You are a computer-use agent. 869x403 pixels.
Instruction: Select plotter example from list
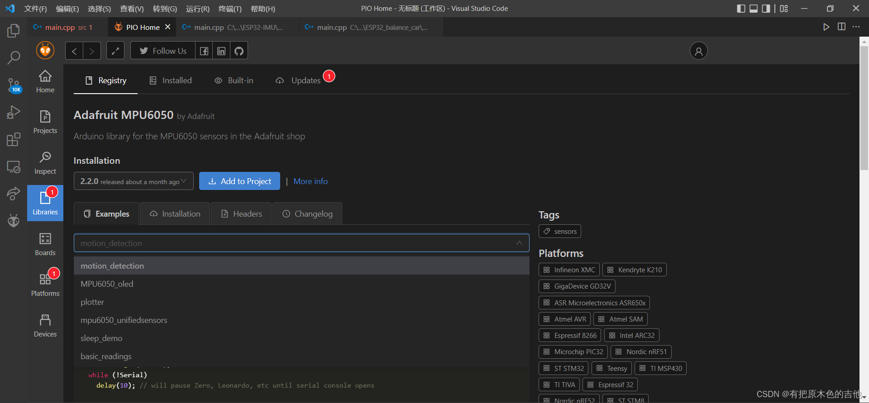click(301, 302)
